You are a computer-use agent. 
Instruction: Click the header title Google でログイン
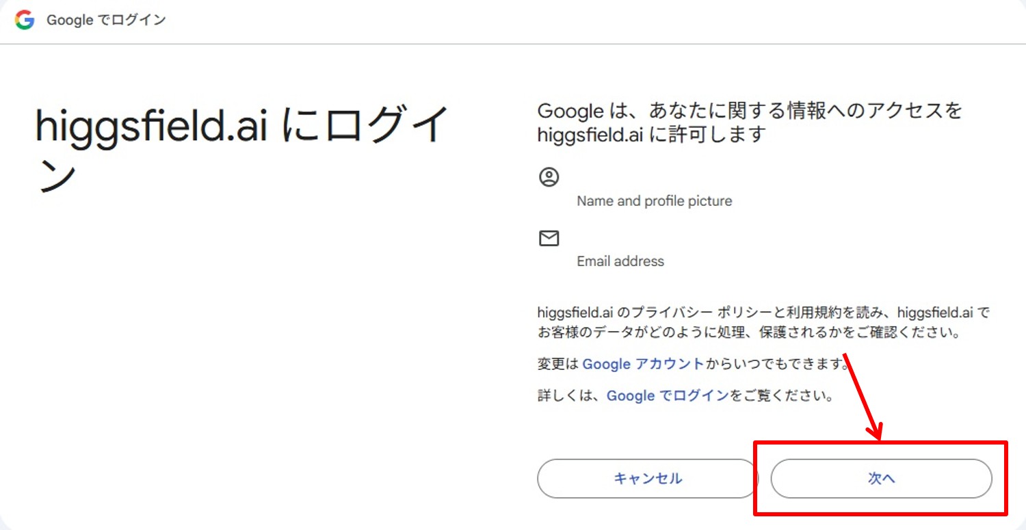[106, 21]
